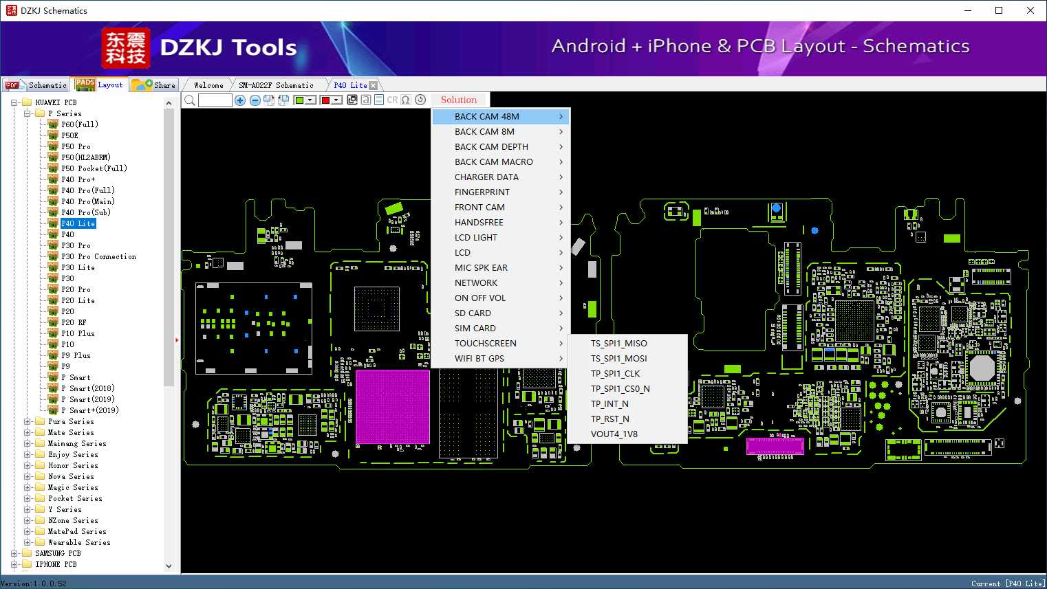This screenshot has height=589, width=1047.
Task: Open the SIM CARD submenu
Action: coord(501,329)
